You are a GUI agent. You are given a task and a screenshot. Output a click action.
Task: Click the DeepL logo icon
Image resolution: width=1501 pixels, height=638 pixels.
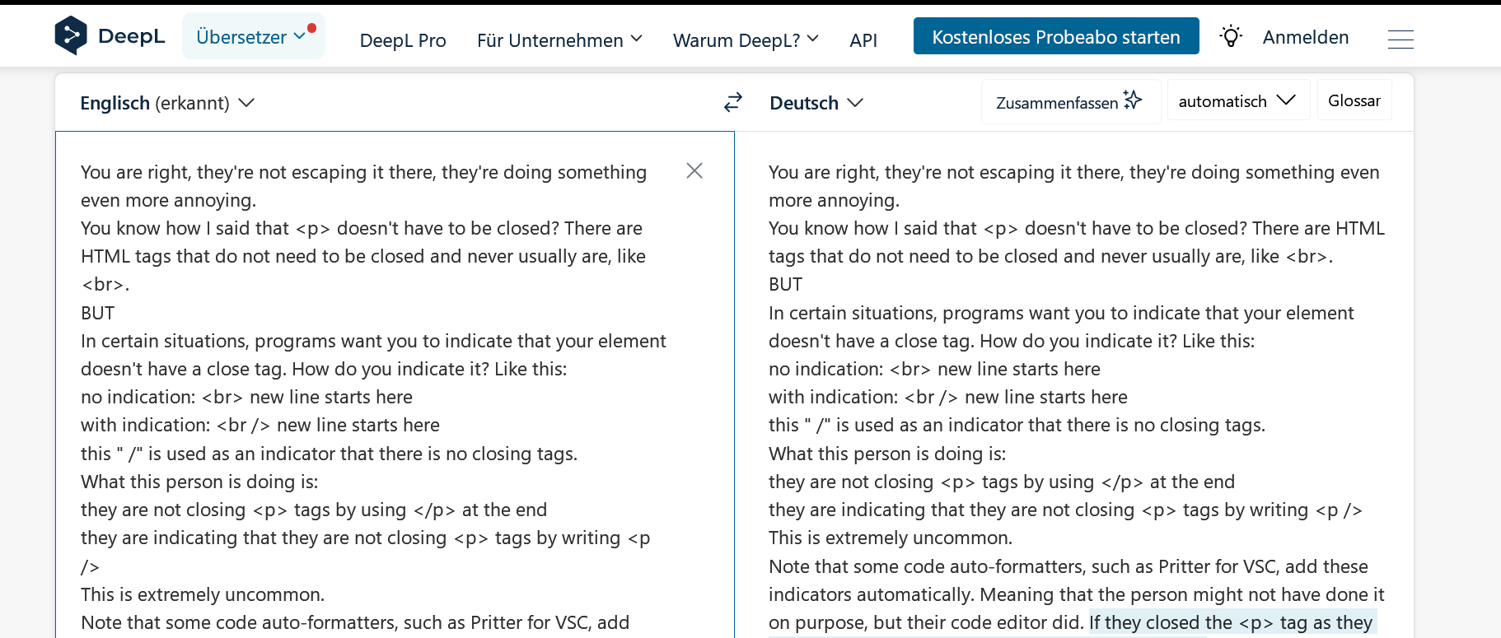click(x=71, y=36)
